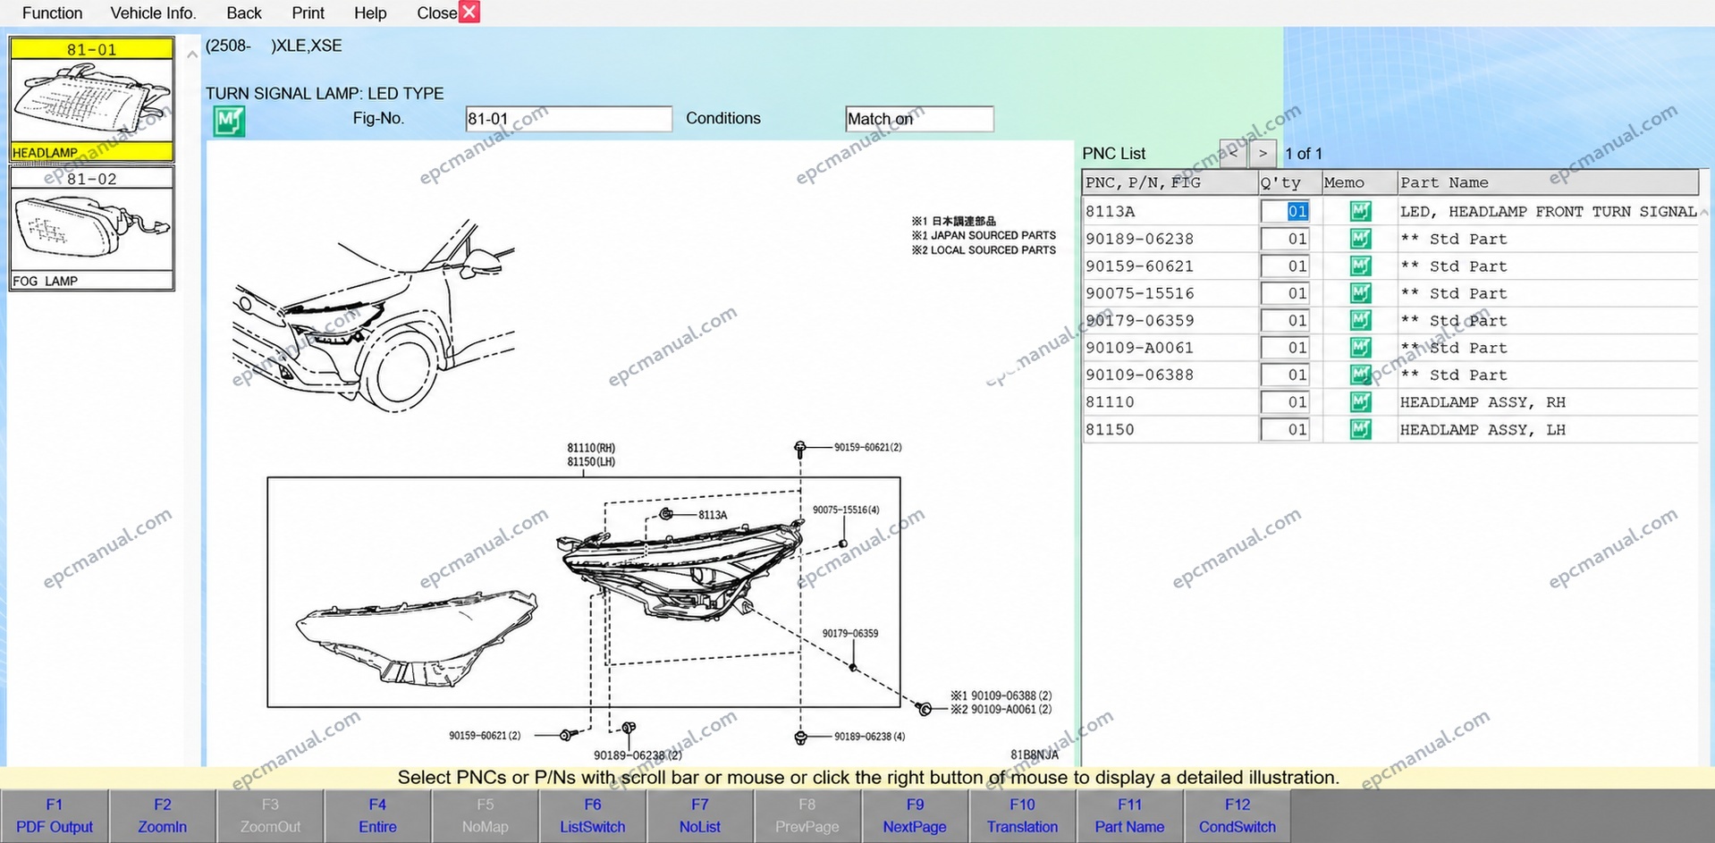Click F10 Translation button
The image size is (1715, 843).
[1022, 815]
